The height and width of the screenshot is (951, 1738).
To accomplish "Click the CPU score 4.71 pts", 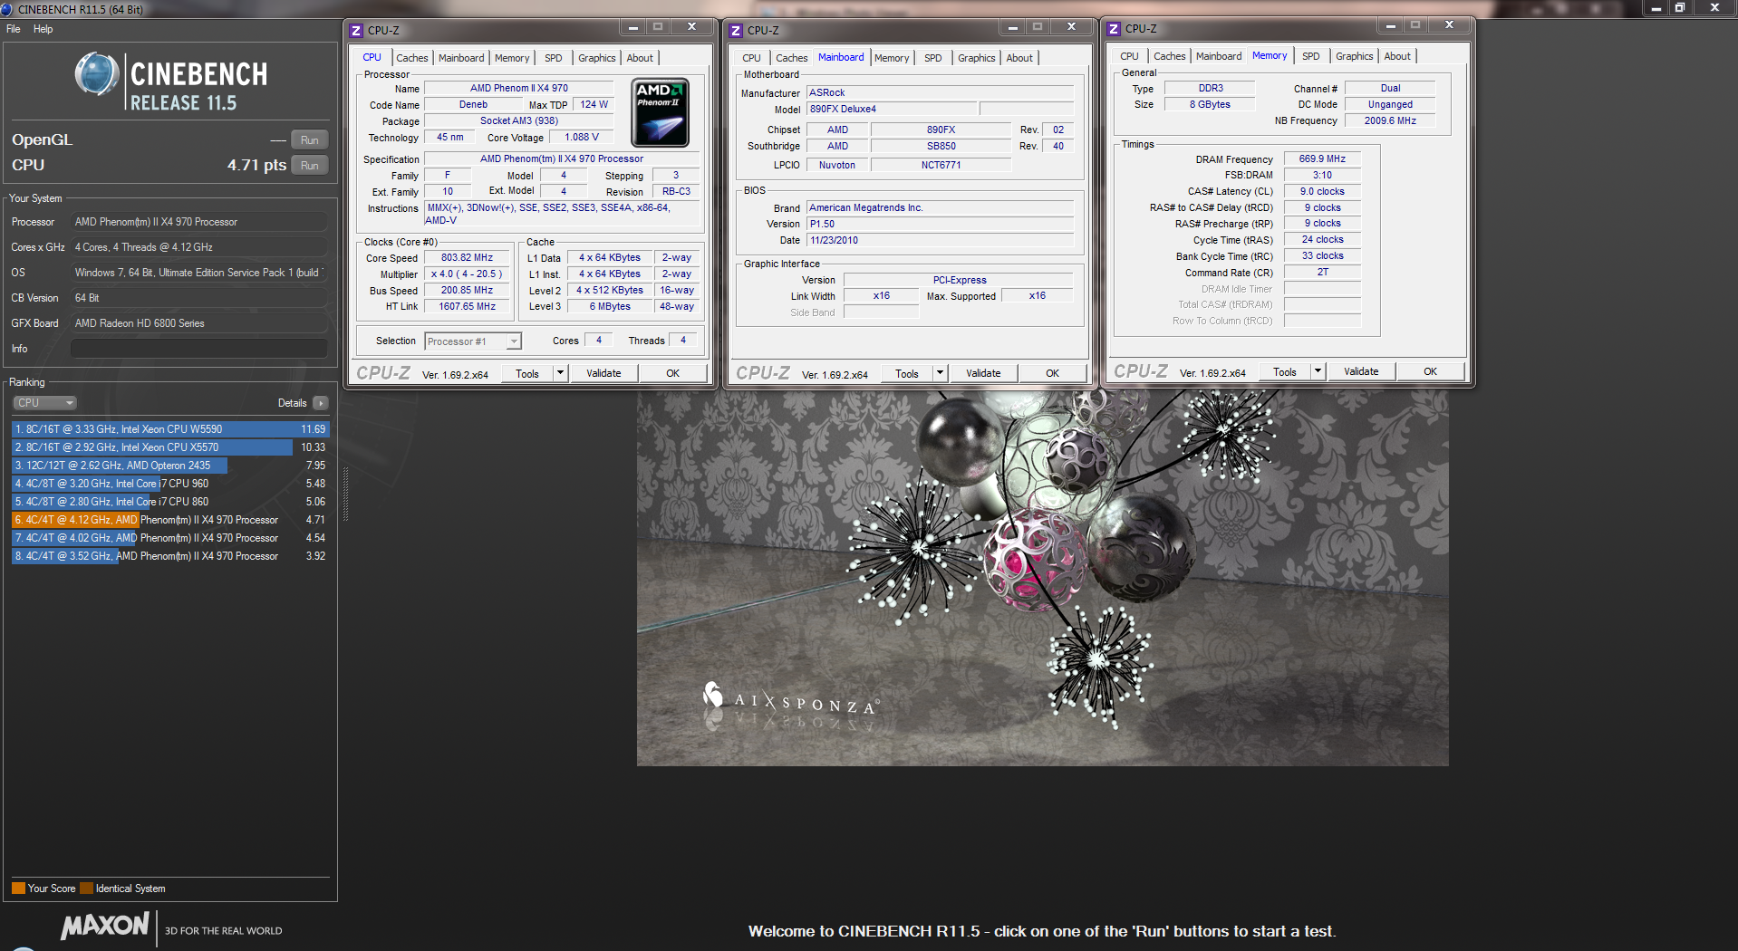I will point(256,165).
